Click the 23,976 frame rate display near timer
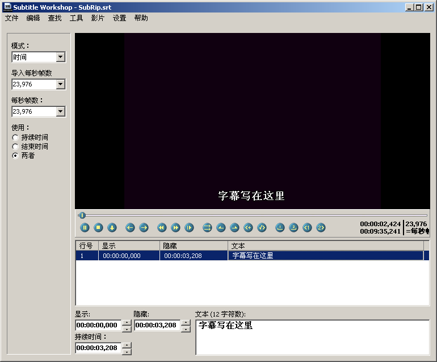 click(x=416, y=224)
